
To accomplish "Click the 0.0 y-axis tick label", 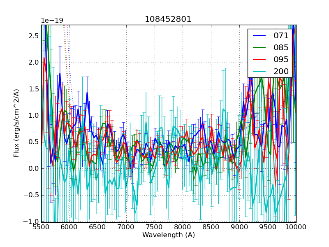I will 34,168.
